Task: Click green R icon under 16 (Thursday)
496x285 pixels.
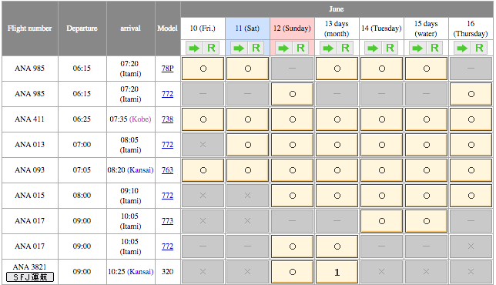Action: coord(479,49)
